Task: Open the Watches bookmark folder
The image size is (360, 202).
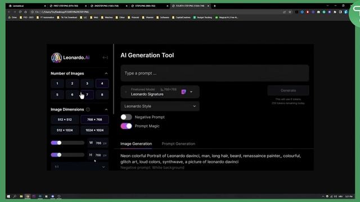Action: click(x=107, y=17)
